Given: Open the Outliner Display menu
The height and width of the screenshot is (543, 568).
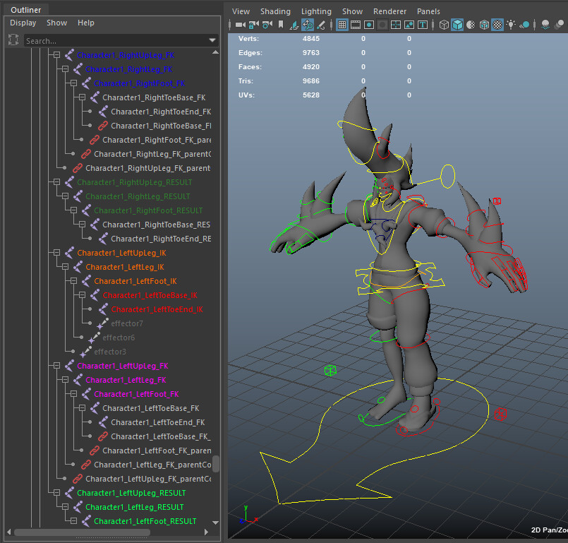Looking at the screenshot, I should tap(23, 23).
